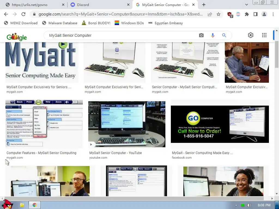Open the Chrome profile avatar
The width and height of the screenshot is (279, 209).
264,14
